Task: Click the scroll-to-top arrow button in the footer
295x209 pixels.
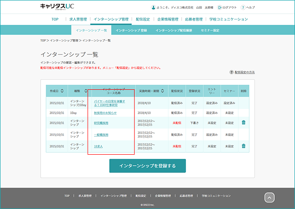Action: coord(269,197)
